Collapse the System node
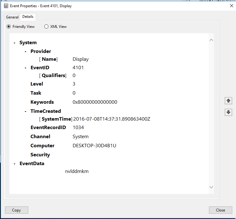 (x=14, y=43)
